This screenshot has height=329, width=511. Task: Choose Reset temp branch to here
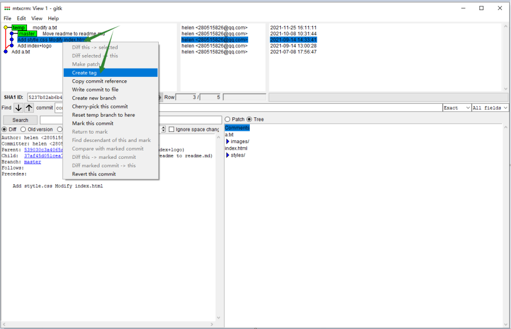[x=110, y=115]
